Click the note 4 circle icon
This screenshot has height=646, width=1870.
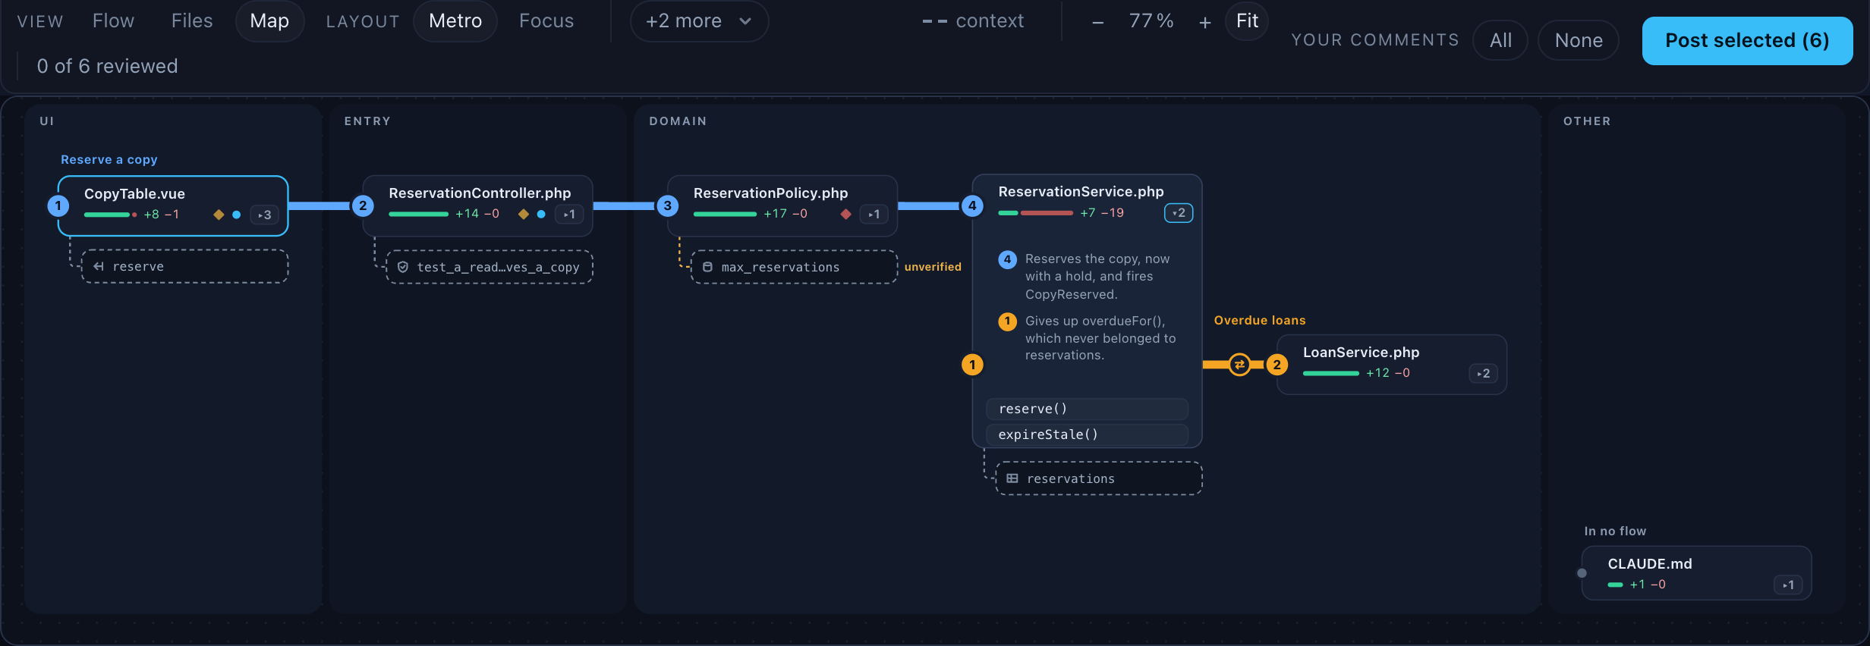[x=1007, y=259]
